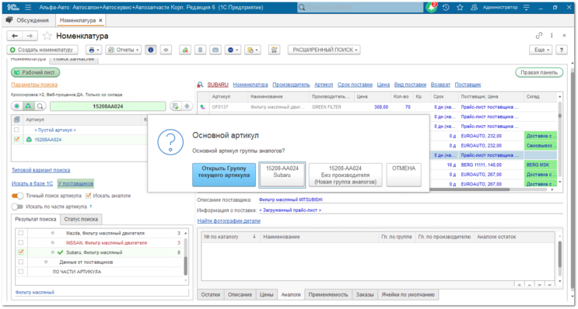
Task: Open title bar options dropdown icon
Action: click(527, 7)
